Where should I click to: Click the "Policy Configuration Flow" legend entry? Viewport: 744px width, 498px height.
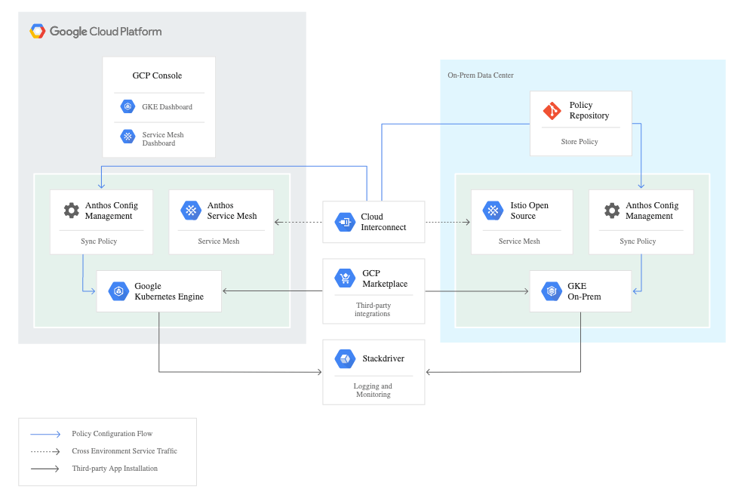[112, 434]
